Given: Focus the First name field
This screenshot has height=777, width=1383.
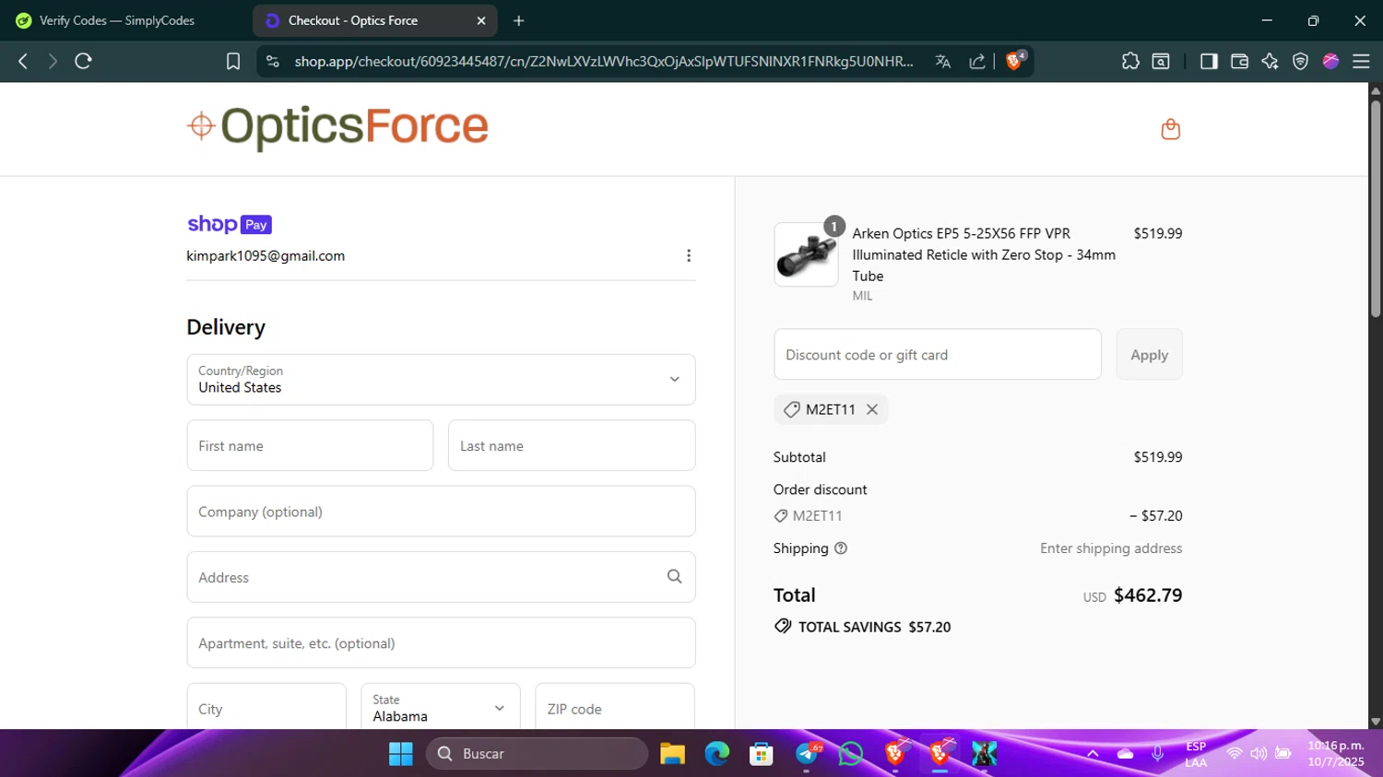Looking at the screenshot, I should (310, 445).
